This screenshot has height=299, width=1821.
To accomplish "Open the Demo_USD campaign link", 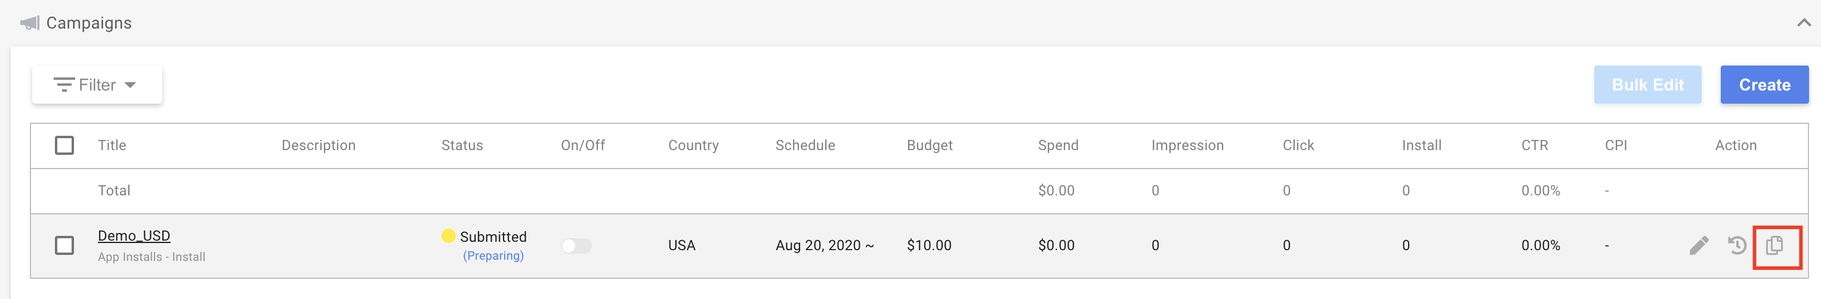I will tap(134, 235).
